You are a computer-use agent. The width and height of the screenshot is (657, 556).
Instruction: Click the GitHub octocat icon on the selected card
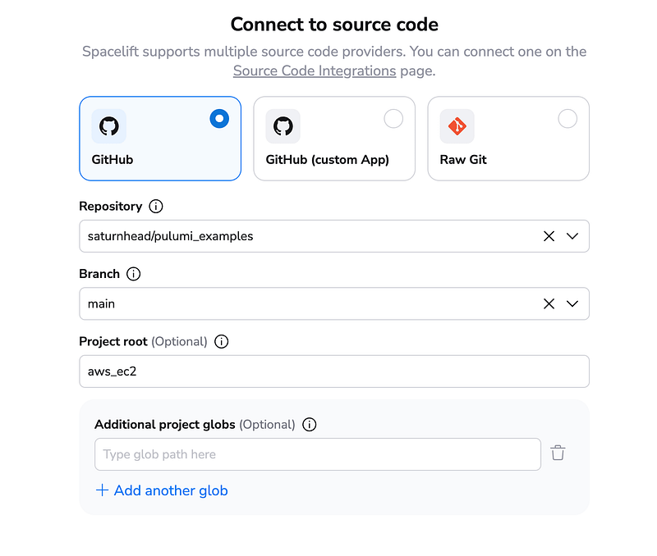tap(108, 126)
